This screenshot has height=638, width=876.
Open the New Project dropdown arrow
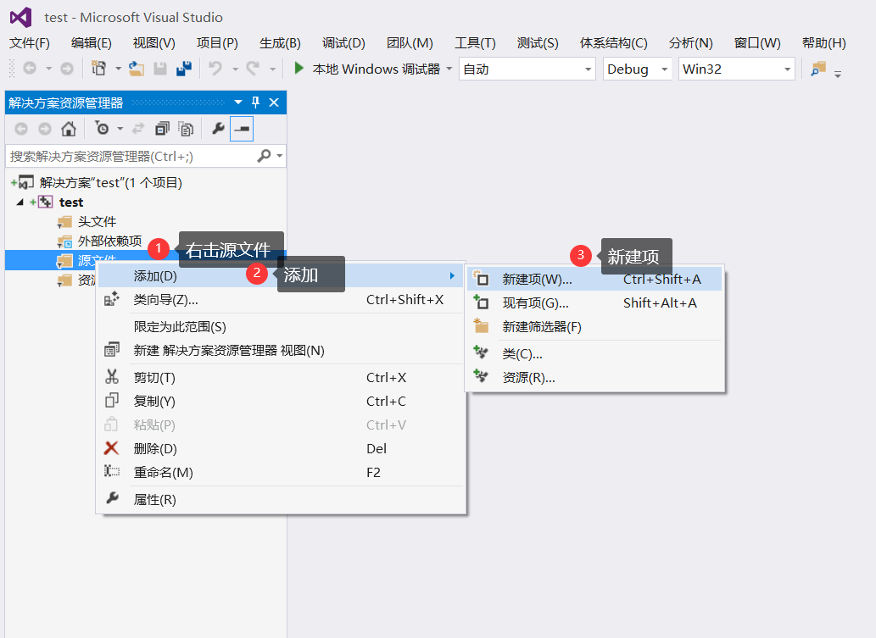(x=118, y=69)
